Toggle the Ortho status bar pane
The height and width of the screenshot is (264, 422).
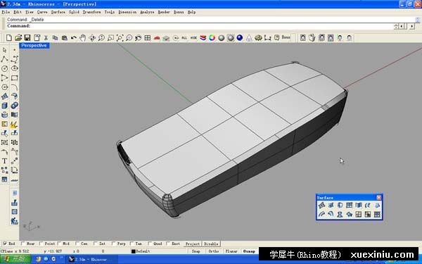point(214,251)
